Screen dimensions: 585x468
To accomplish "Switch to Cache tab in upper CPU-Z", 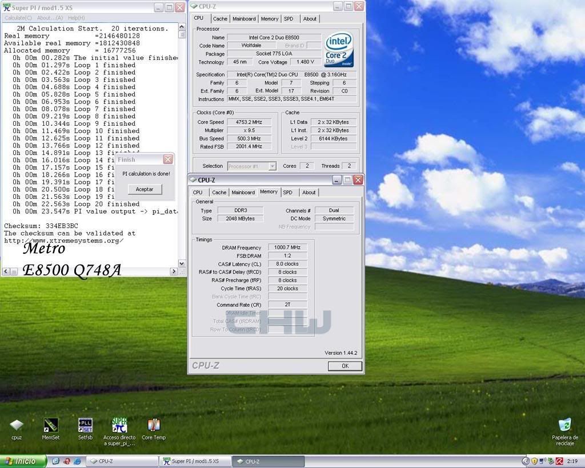I will click(x=220, y=19).
